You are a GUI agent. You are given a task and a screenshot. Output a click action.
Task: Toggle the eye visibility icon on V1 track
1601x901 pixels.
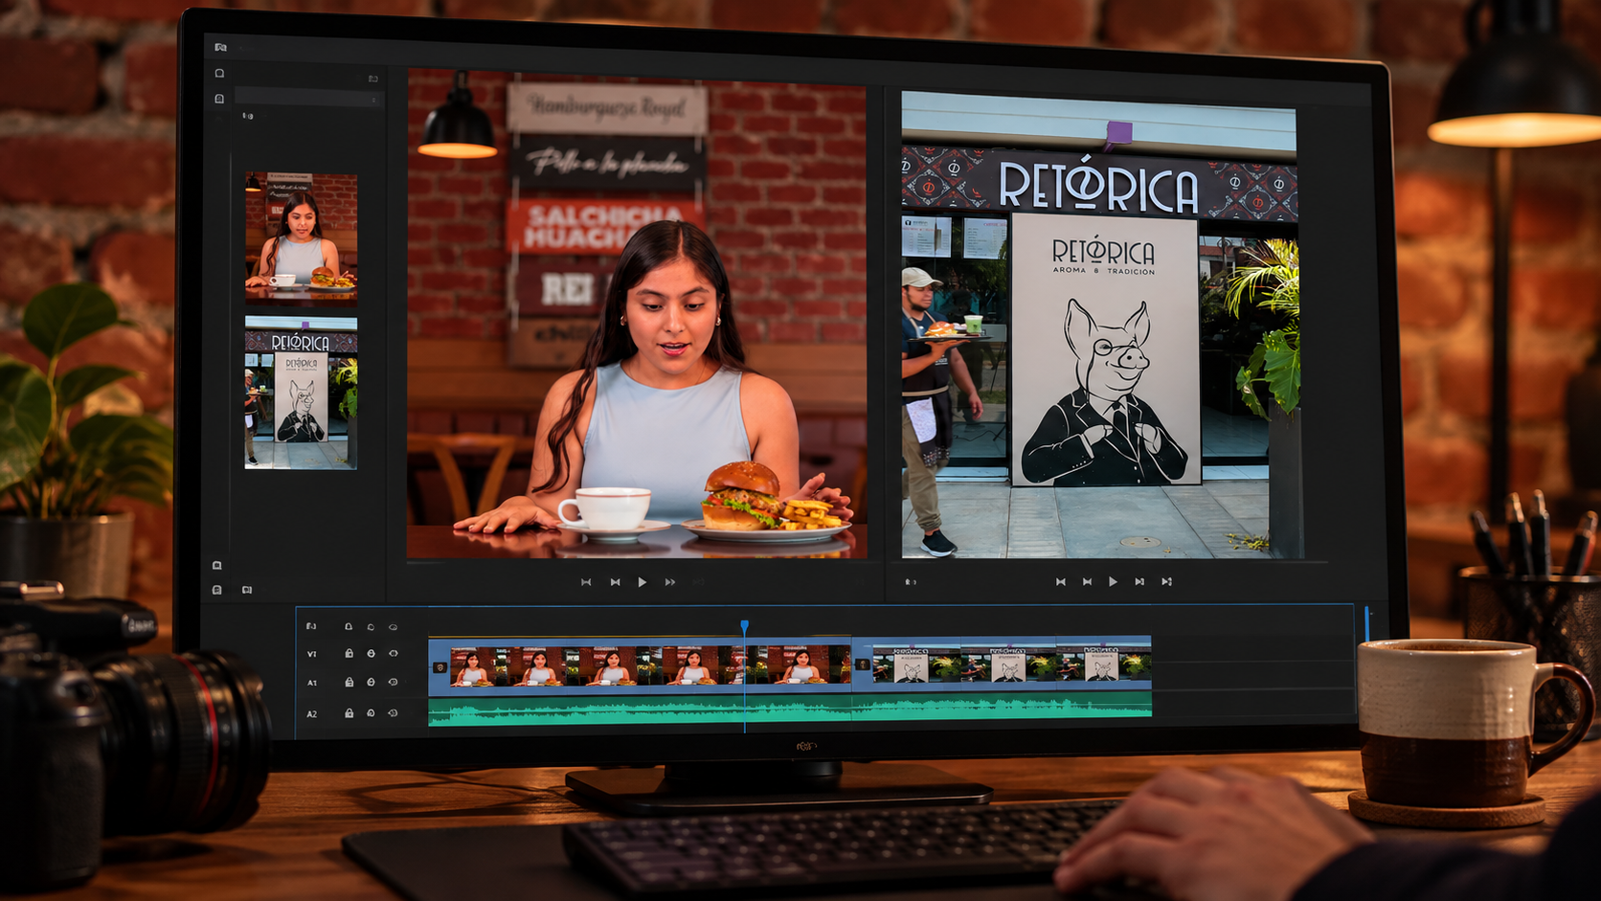(393, 653)
